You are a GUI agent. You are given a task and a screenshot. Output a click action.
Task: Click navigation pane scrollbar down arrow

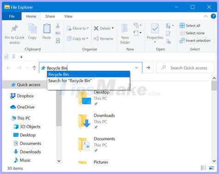59,161
